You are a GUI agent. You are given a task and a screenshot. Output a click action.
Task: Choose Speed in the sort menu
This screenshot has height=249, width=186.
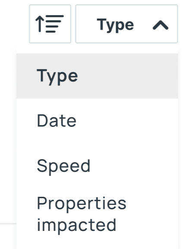tap(97, 166)
